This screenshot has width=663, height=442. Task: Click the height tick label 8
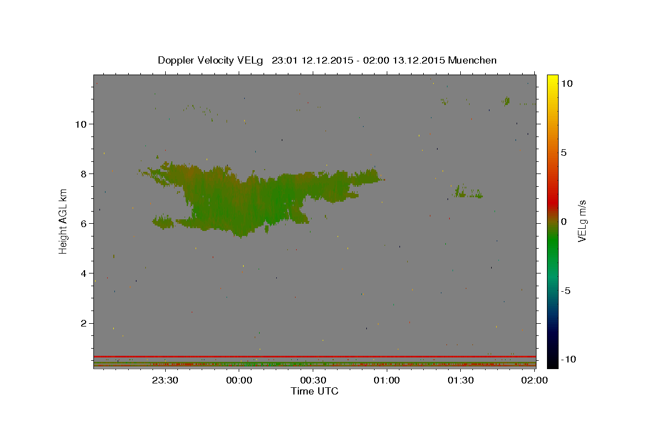click(x=84, y=173)
